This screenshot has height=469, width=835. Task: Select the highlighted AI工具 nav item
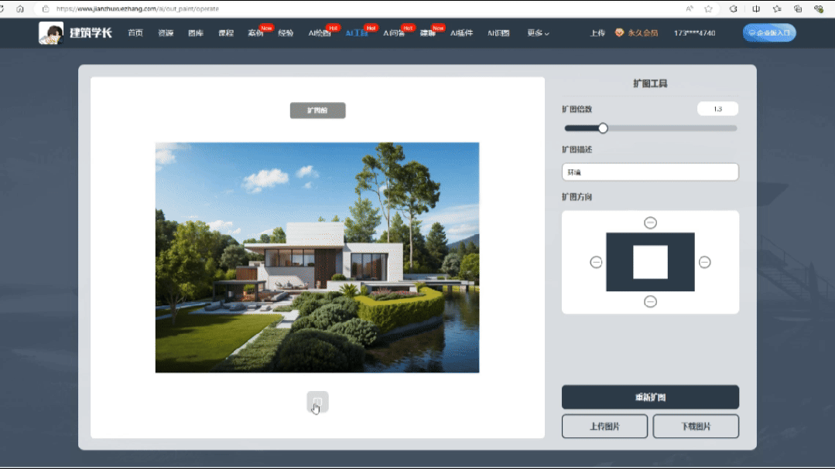(x=357, y=33)
